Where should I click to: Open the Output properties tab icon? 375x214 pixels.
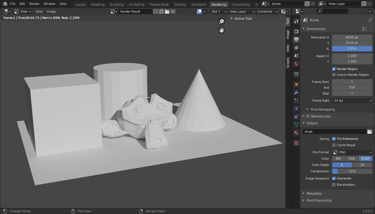pyautogui.click(x=296, y=40)
